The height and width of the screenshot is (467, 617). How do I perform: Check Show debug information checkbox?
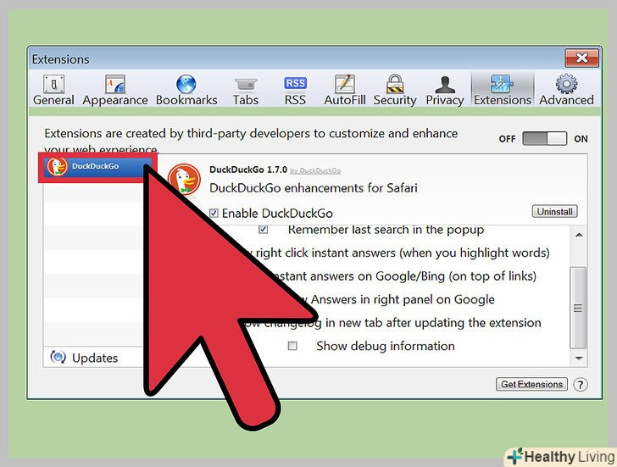(292, 346)
